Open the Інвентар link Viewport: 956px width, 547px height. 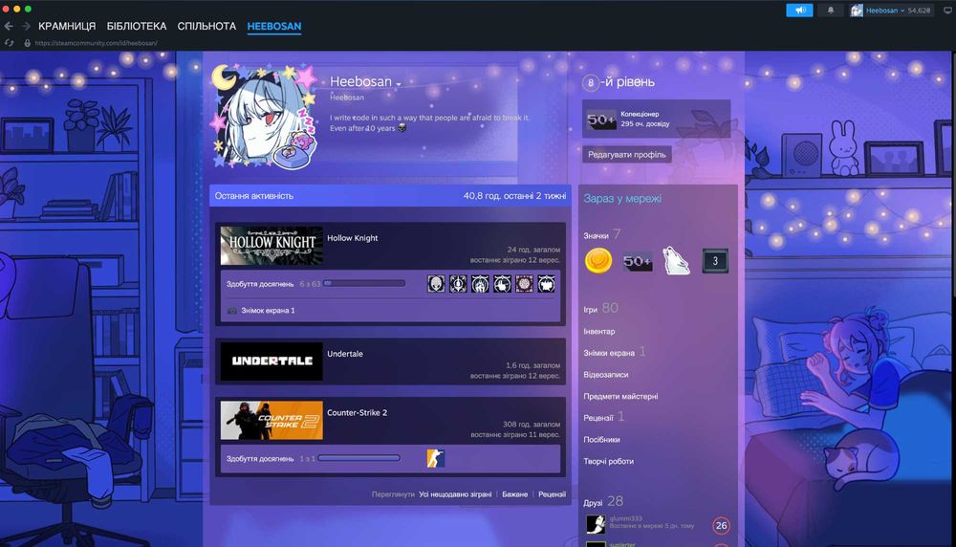(x=599, y=331)
